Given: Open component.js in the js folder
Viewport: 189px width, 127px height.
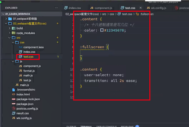Looking at the screenshot, I should click(x=32, y=66).
